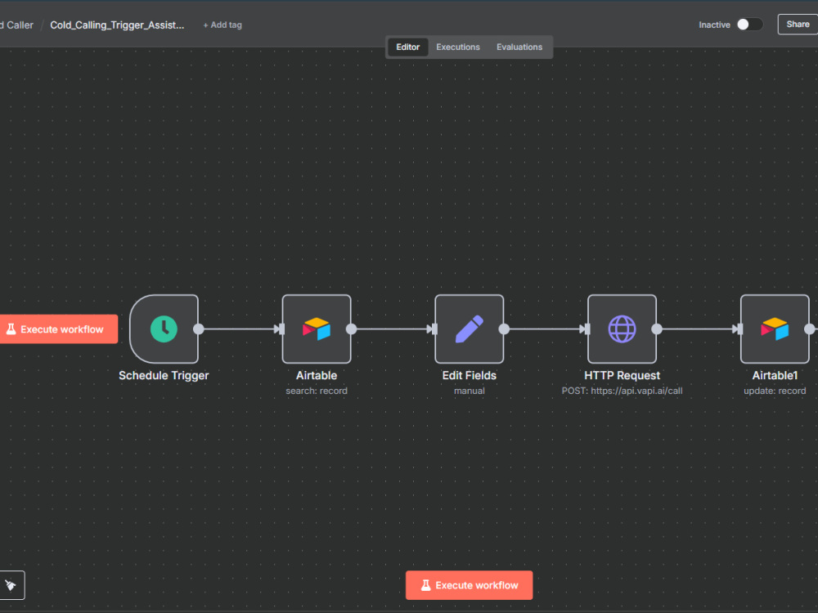818x613 pixels.
Task: Open the Airtable1 update record node
Action: point(775,329)
